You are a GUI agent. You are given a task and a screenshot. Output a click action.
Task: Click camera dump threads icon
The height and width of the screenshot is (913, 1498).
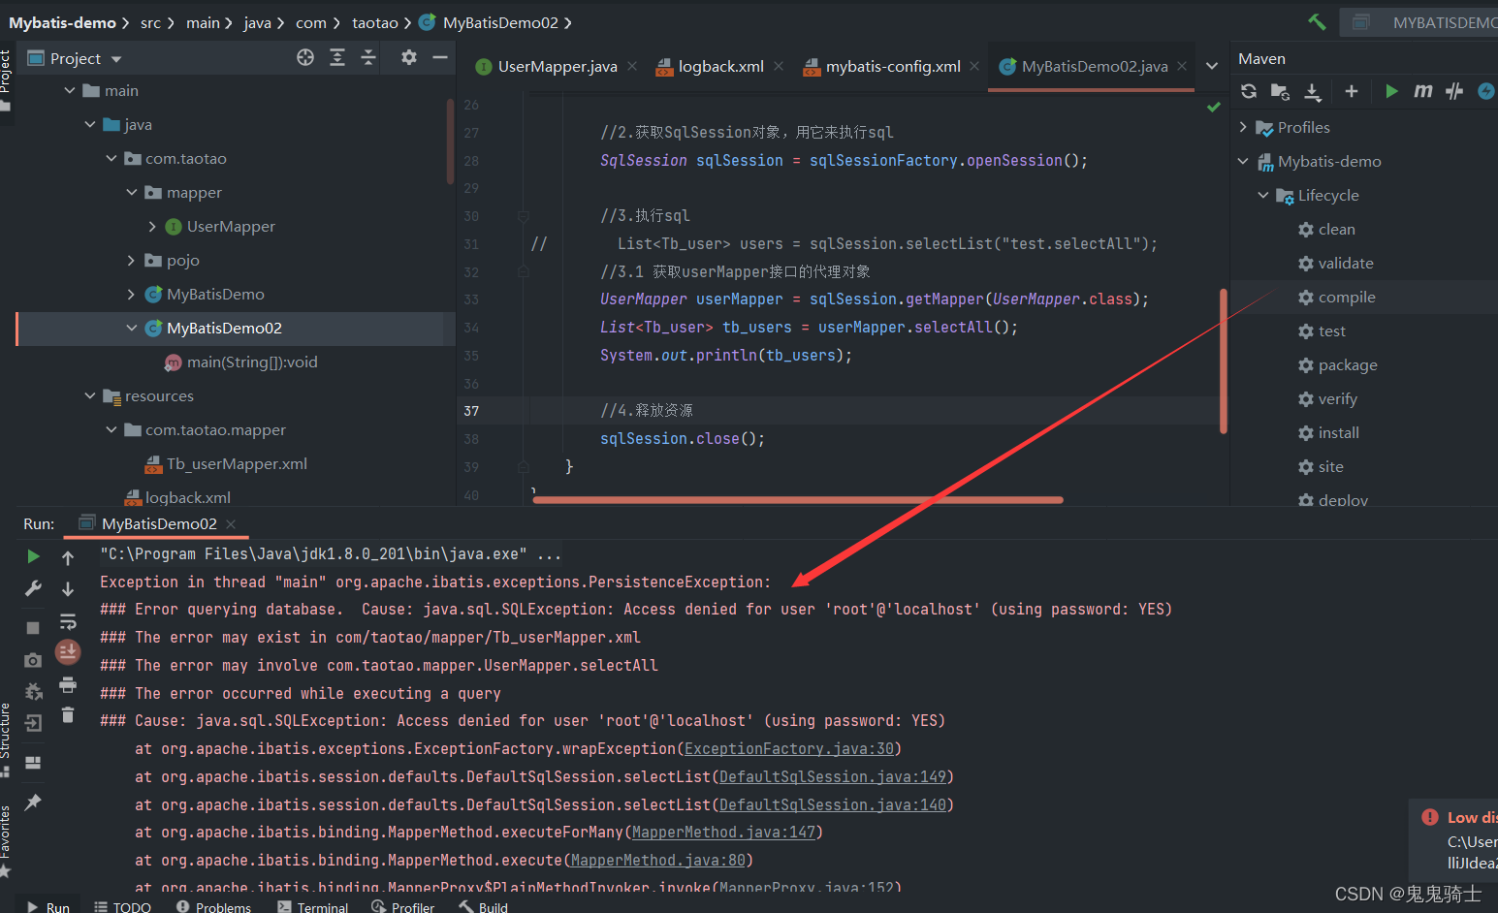pos(33,660)
